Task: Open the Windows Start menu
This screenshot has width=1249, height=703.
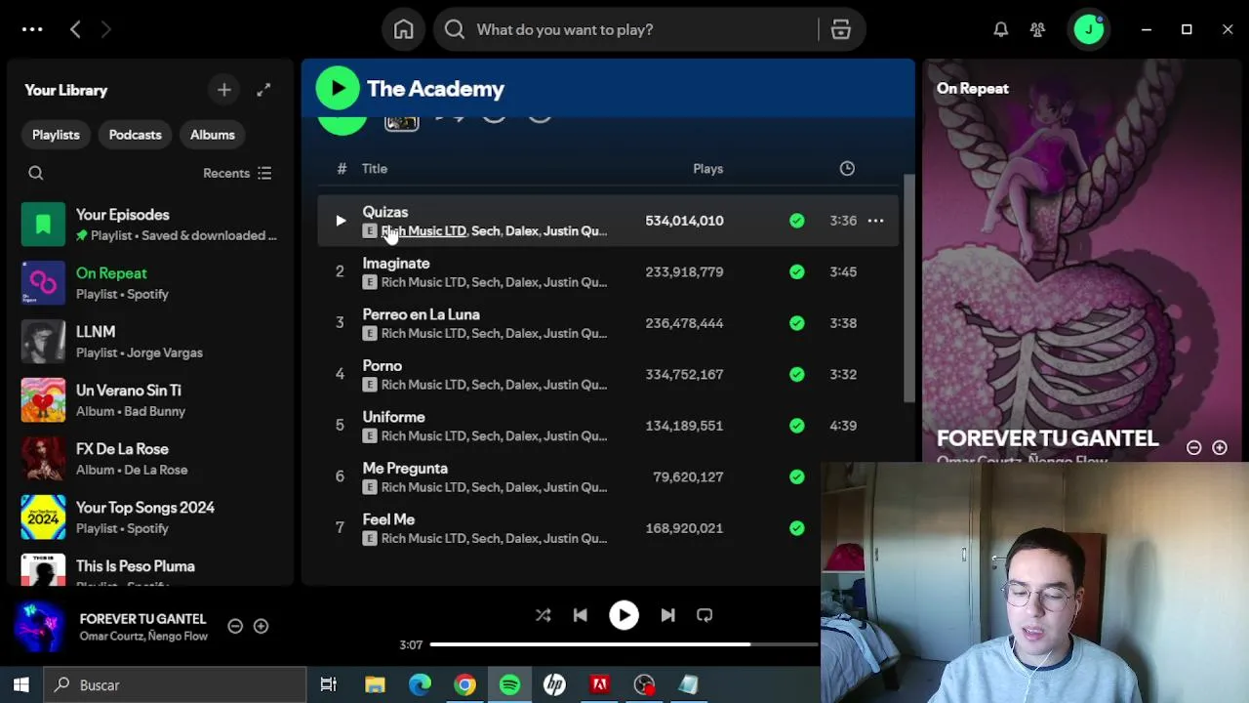Action: [21, 685]
